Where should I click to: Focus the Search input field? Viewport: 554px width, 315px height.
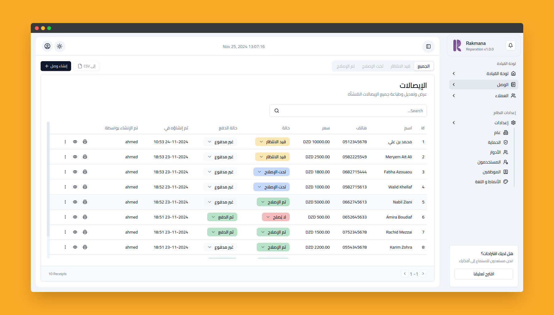point(348,111)
